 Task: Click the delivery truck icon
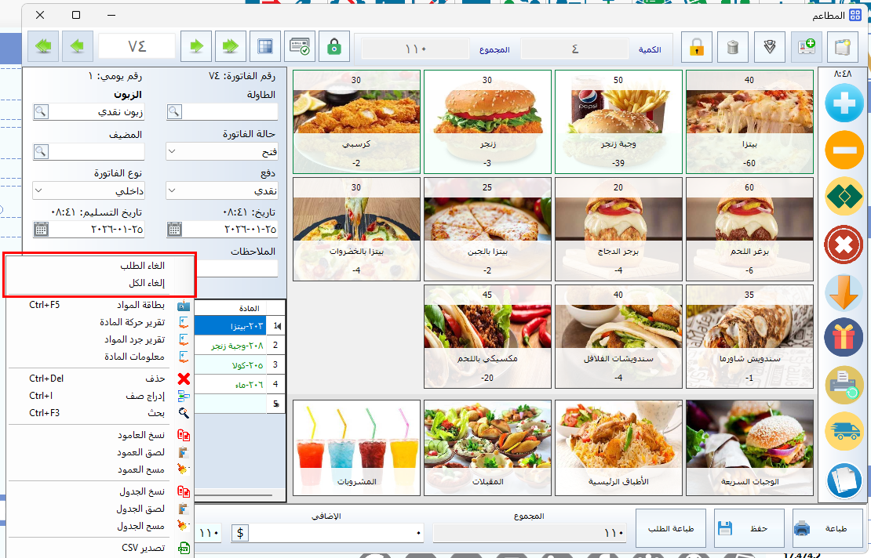point(844,431)
